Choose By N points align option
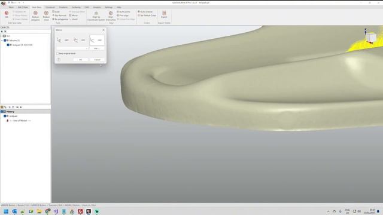Screen dimensions: 383x215 pos(123,12)
